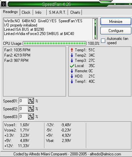Click the 100,0% CPU usage value
The width and height of the screenshot is (132, 157).
(94, 44)
